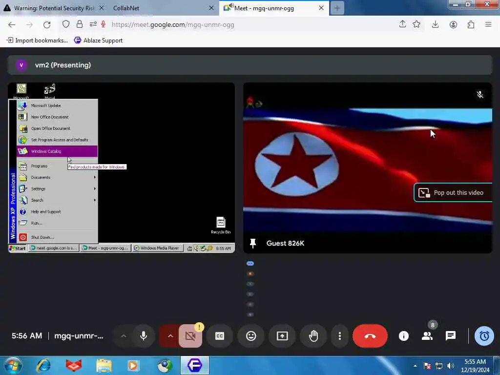Click the tracking protection shield icon

pyautogui.click(x=66, y=24)
